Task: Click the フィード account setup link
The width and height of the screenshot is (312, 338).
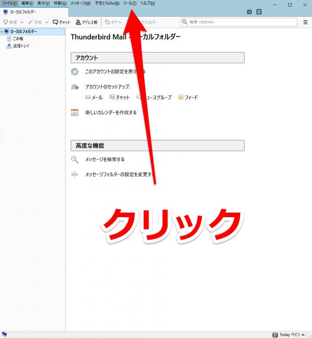Action: click(188, 97)
